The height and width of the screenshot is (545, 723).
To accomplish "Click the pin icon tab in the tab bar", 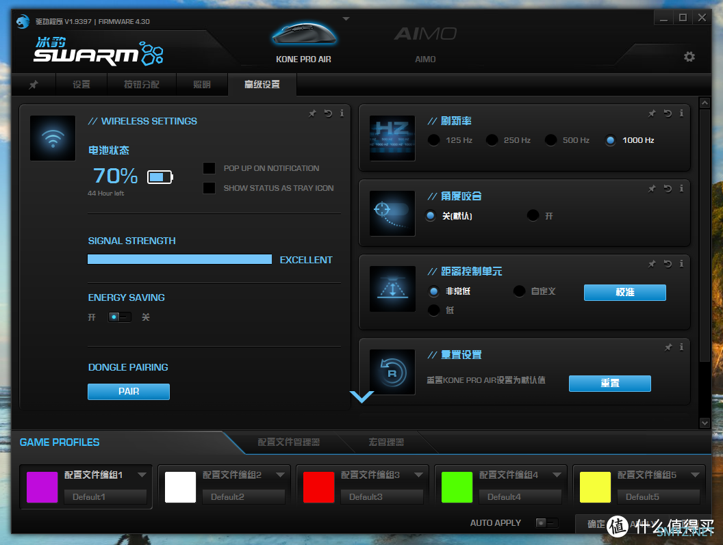I will click(x=34, y=85).
